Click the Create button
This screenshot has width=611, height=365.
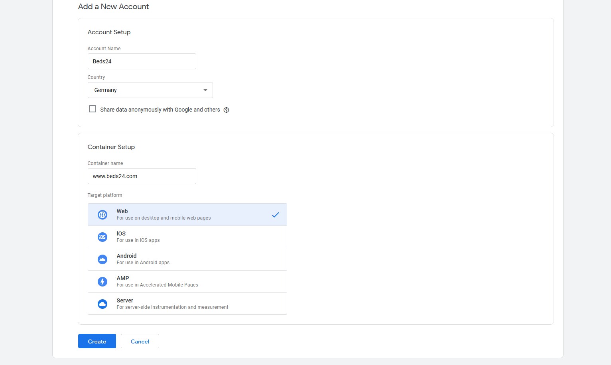(97, 341)
